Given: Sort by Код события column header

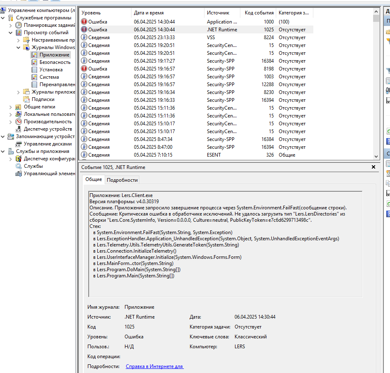Looking at the screenshot, I should tap(258, 13).
